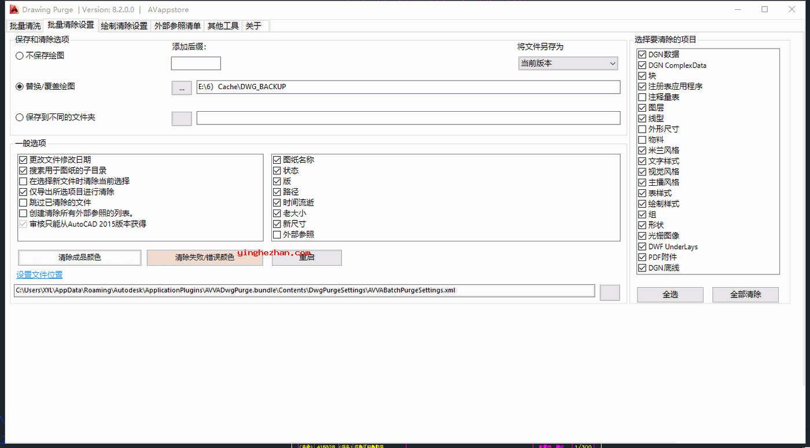Viewport: 810px width, 448px height.
Task: Toggle 老大小 column checkbox
Action: 277,213
